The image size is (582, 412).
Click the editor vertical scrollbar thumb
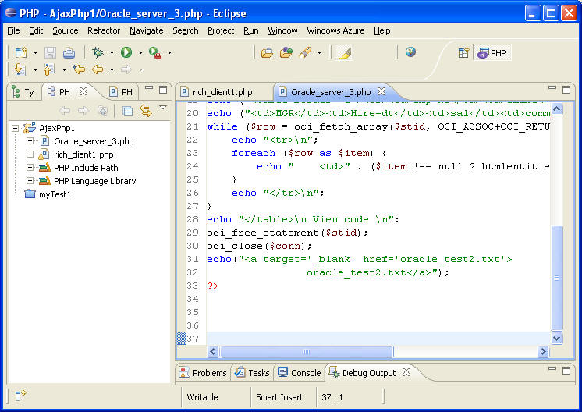(x=557, y=278)
